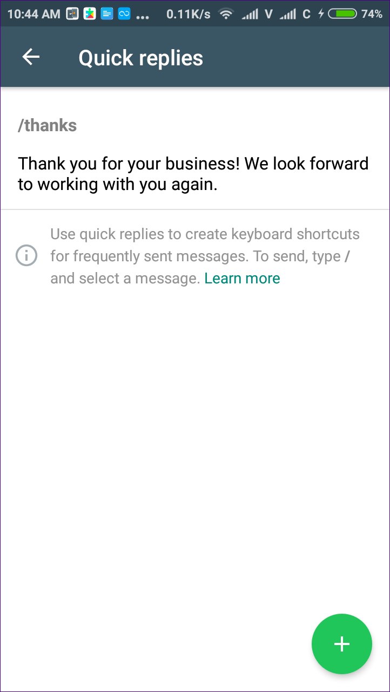The height and width of the screenshot is (692, 390).
Task: Add a new quick reply with plus button
Action: (x=342, y=644)
